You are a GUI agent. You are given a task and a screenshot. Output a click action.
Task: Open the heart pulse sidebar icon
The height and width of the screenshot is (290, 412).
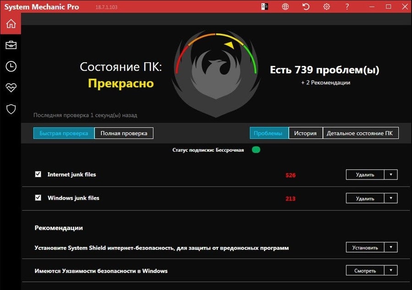[11, 88]
